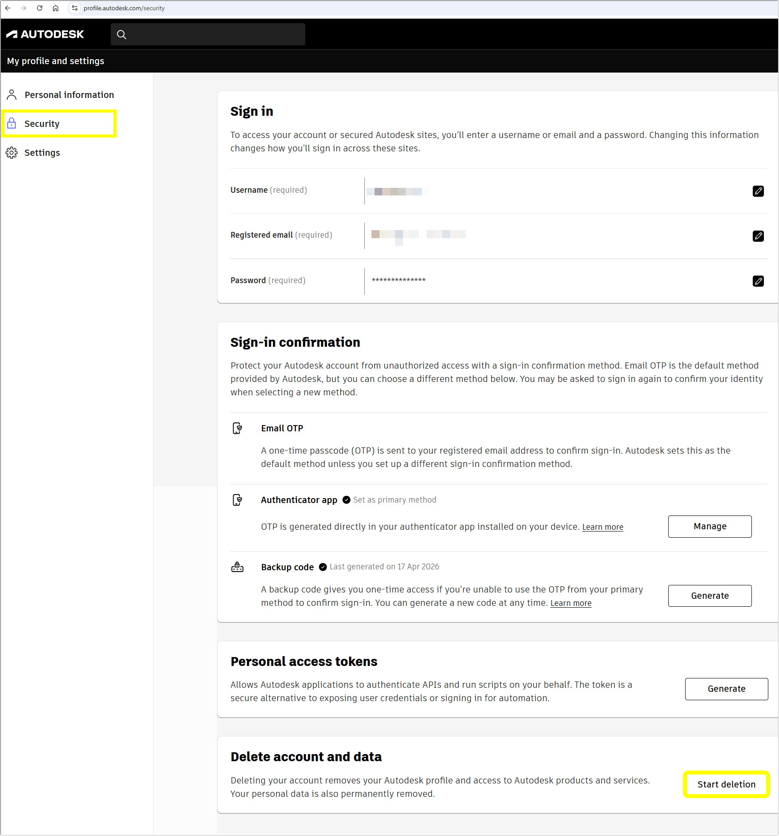Viewport: 779px width, 836px height.
Task: Select the Security sidebar item
Action: pyautogui.click(x=60, y=124)
